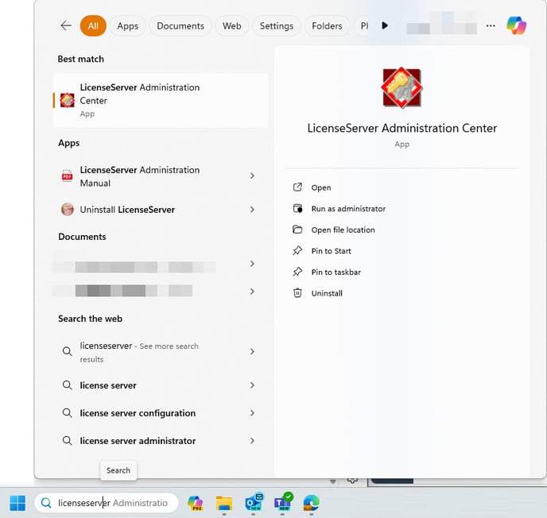Image resolution: width=547 pixels, height=518 pixels.
Task: Click the taskbar search magnifier icon
Action: click(46, 503)
